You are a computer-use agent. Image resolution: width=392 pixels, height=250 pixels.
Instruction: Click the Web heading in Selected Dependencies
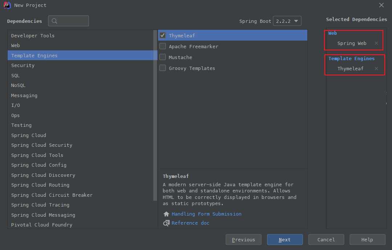332,33
